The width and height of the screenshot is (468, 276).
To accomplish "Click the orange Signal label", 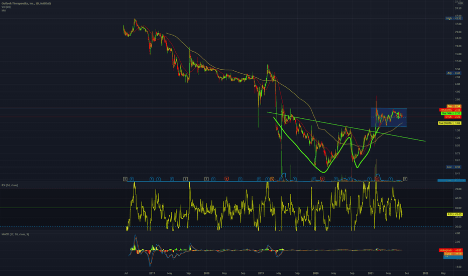I will (453, 253).
